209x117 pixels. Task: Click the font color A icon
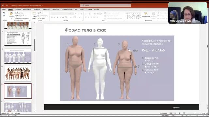point(80,17)
